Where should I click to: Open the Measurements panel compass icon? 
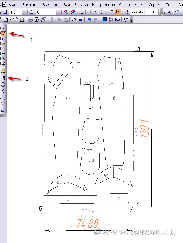click(x=4, y=54)
